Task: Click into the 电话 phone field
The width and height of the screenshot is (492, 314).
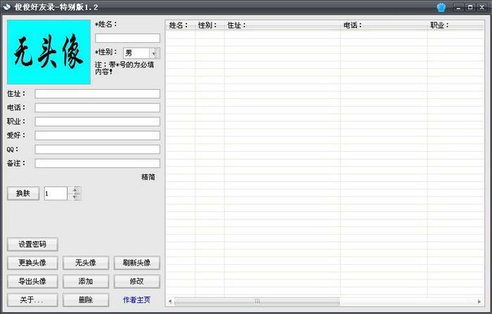Action: [x=97, y=107]
